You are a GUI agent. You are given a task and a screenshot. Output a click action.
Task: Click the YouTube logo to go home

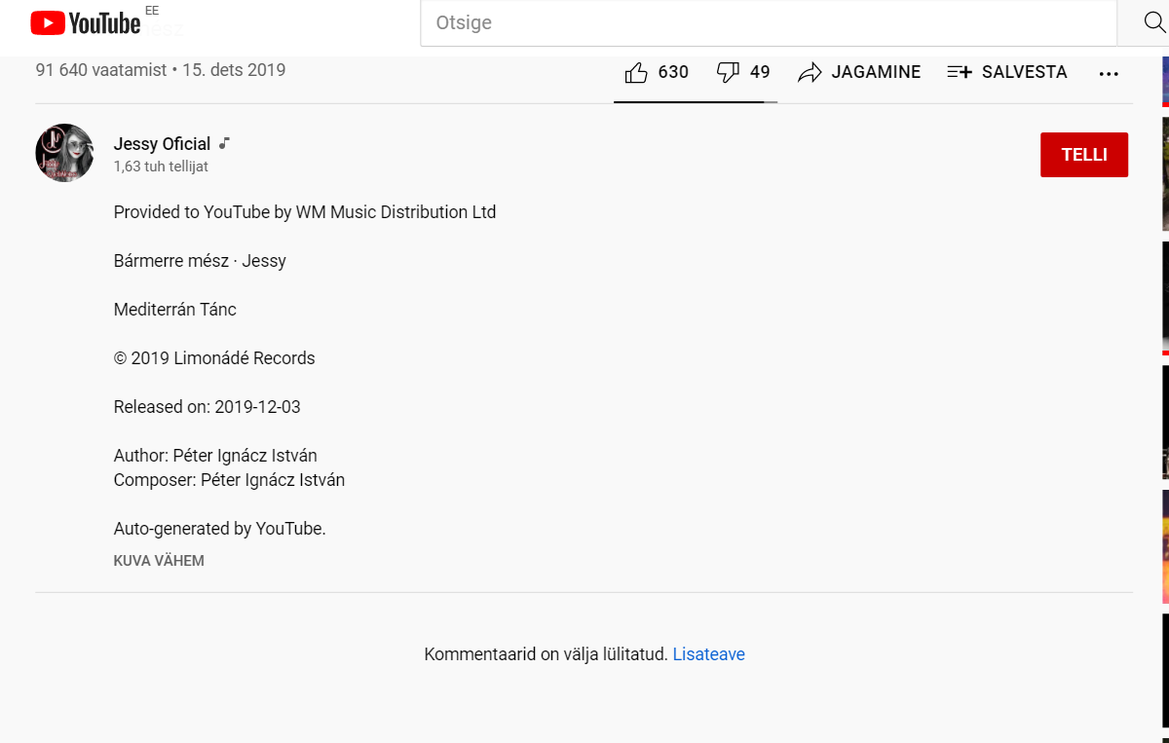click(86, 23)
